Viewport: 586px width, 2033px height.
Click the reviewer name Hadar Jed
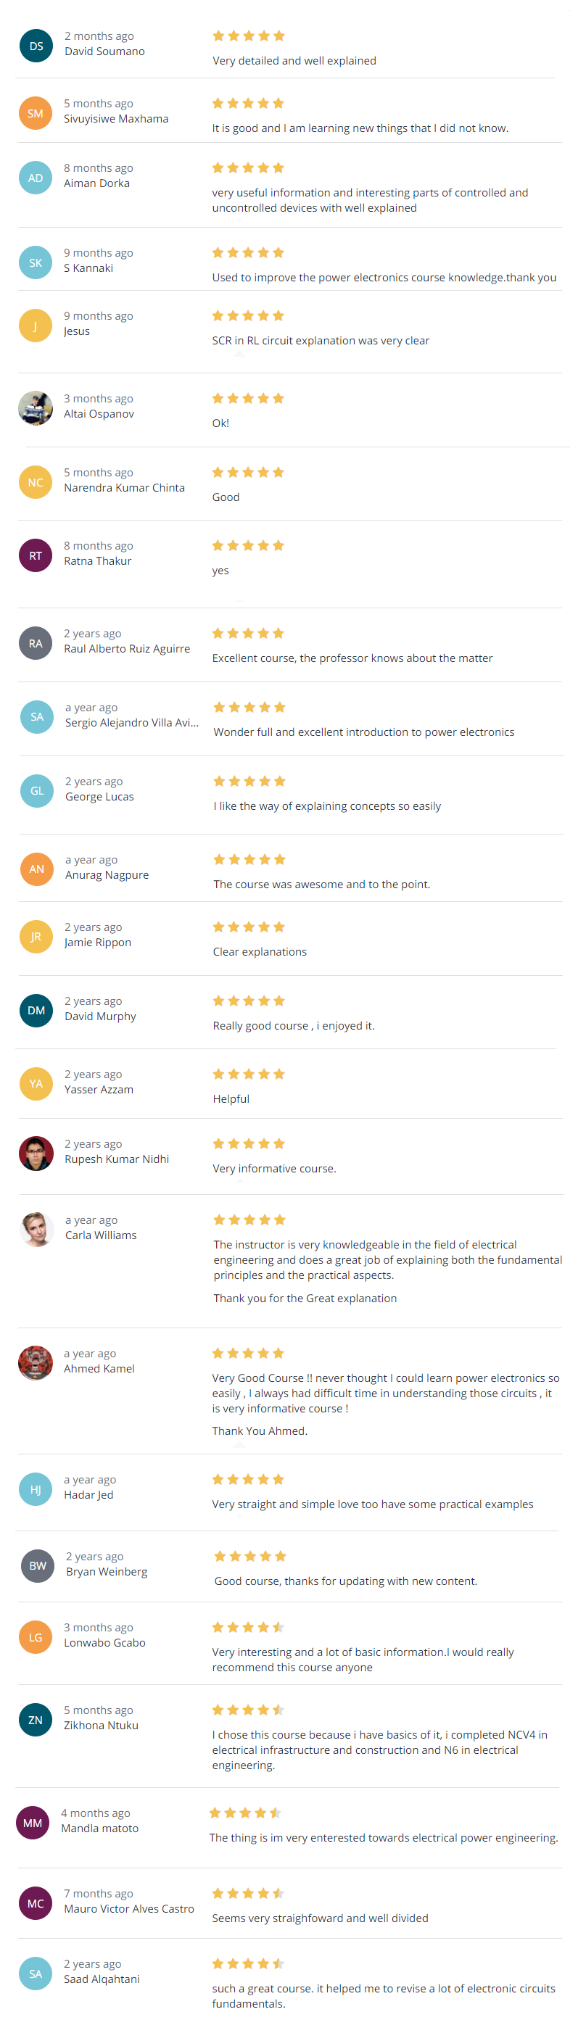coord(88,1495)
